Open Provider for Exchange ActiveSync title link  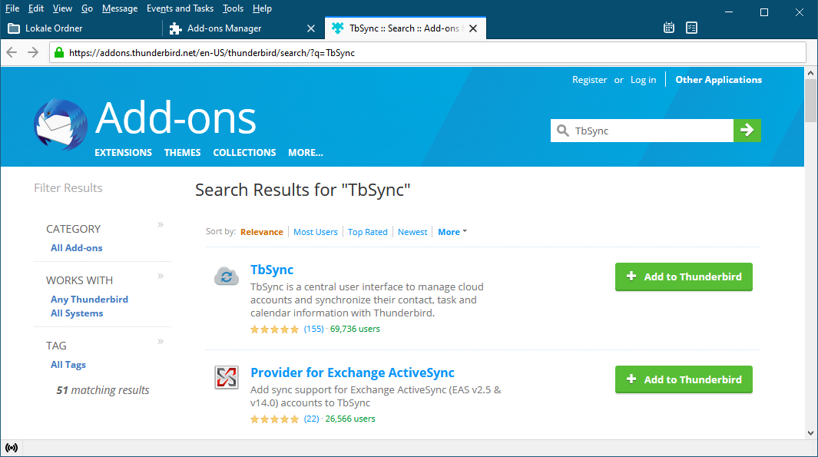[352, 373]
